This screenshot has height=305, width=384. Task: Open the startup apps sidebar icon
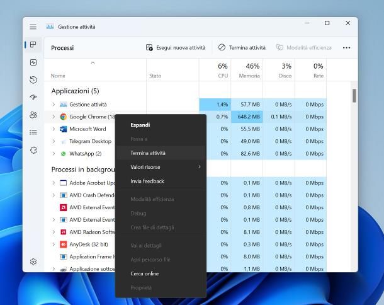point(33,97)
